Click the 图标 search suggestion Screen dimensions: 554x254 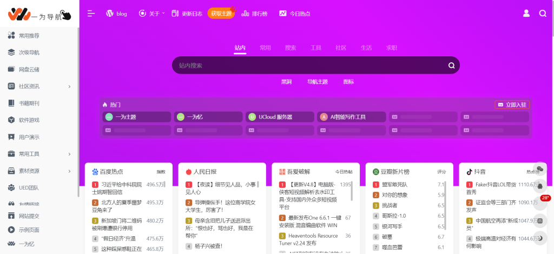coord(349,82)
